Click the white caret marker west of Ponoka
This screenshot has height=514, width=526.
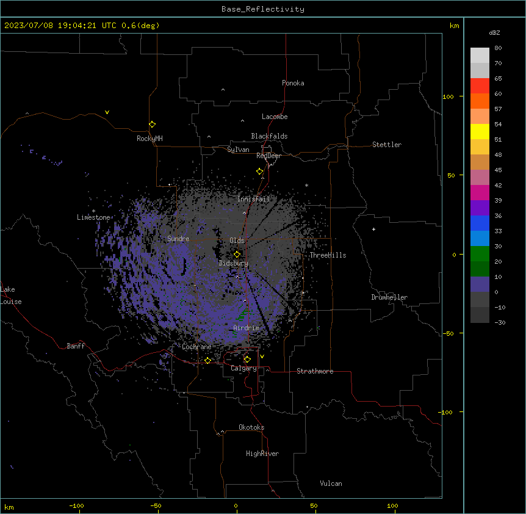point(223,90)
